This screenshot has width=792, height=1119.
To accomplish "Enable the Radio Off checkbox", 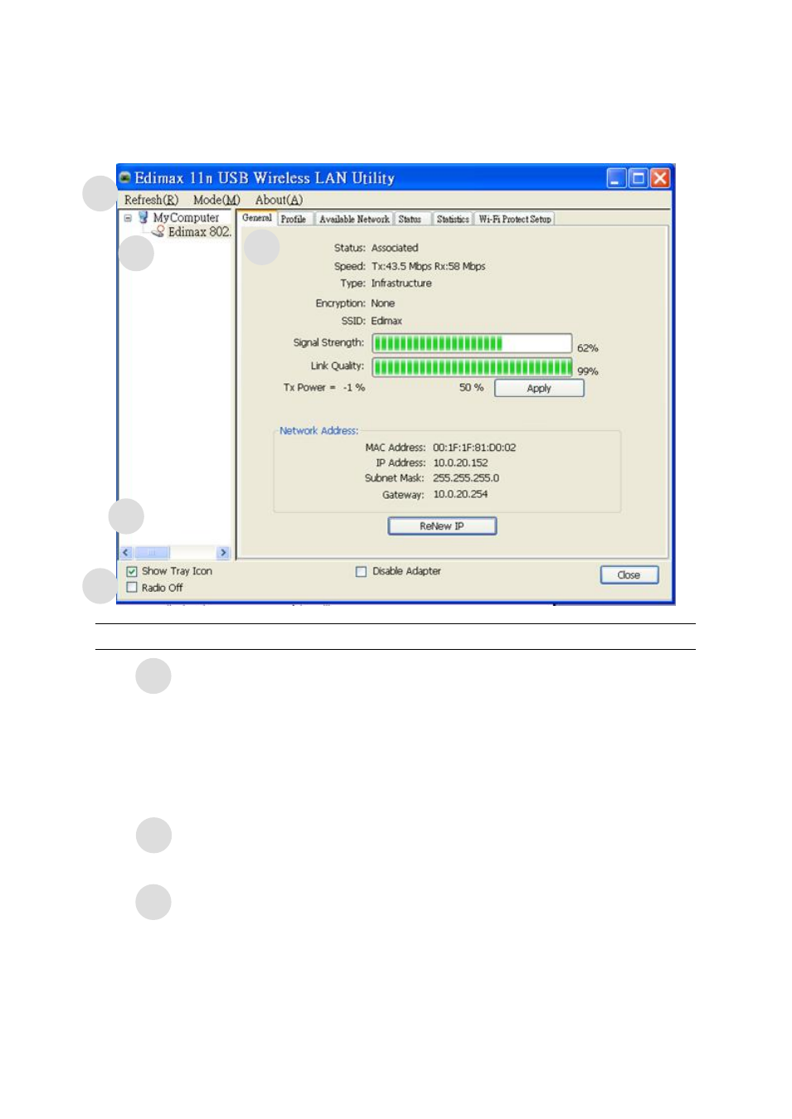I will point(132,588).
